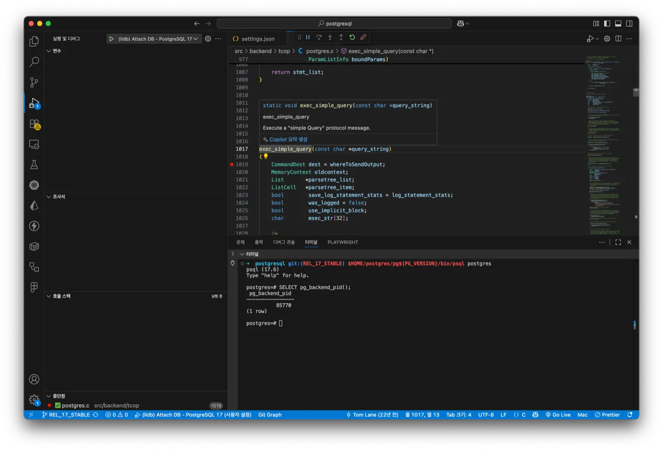
Task: Open the Remote Explorer view
Action: [34, 144]
